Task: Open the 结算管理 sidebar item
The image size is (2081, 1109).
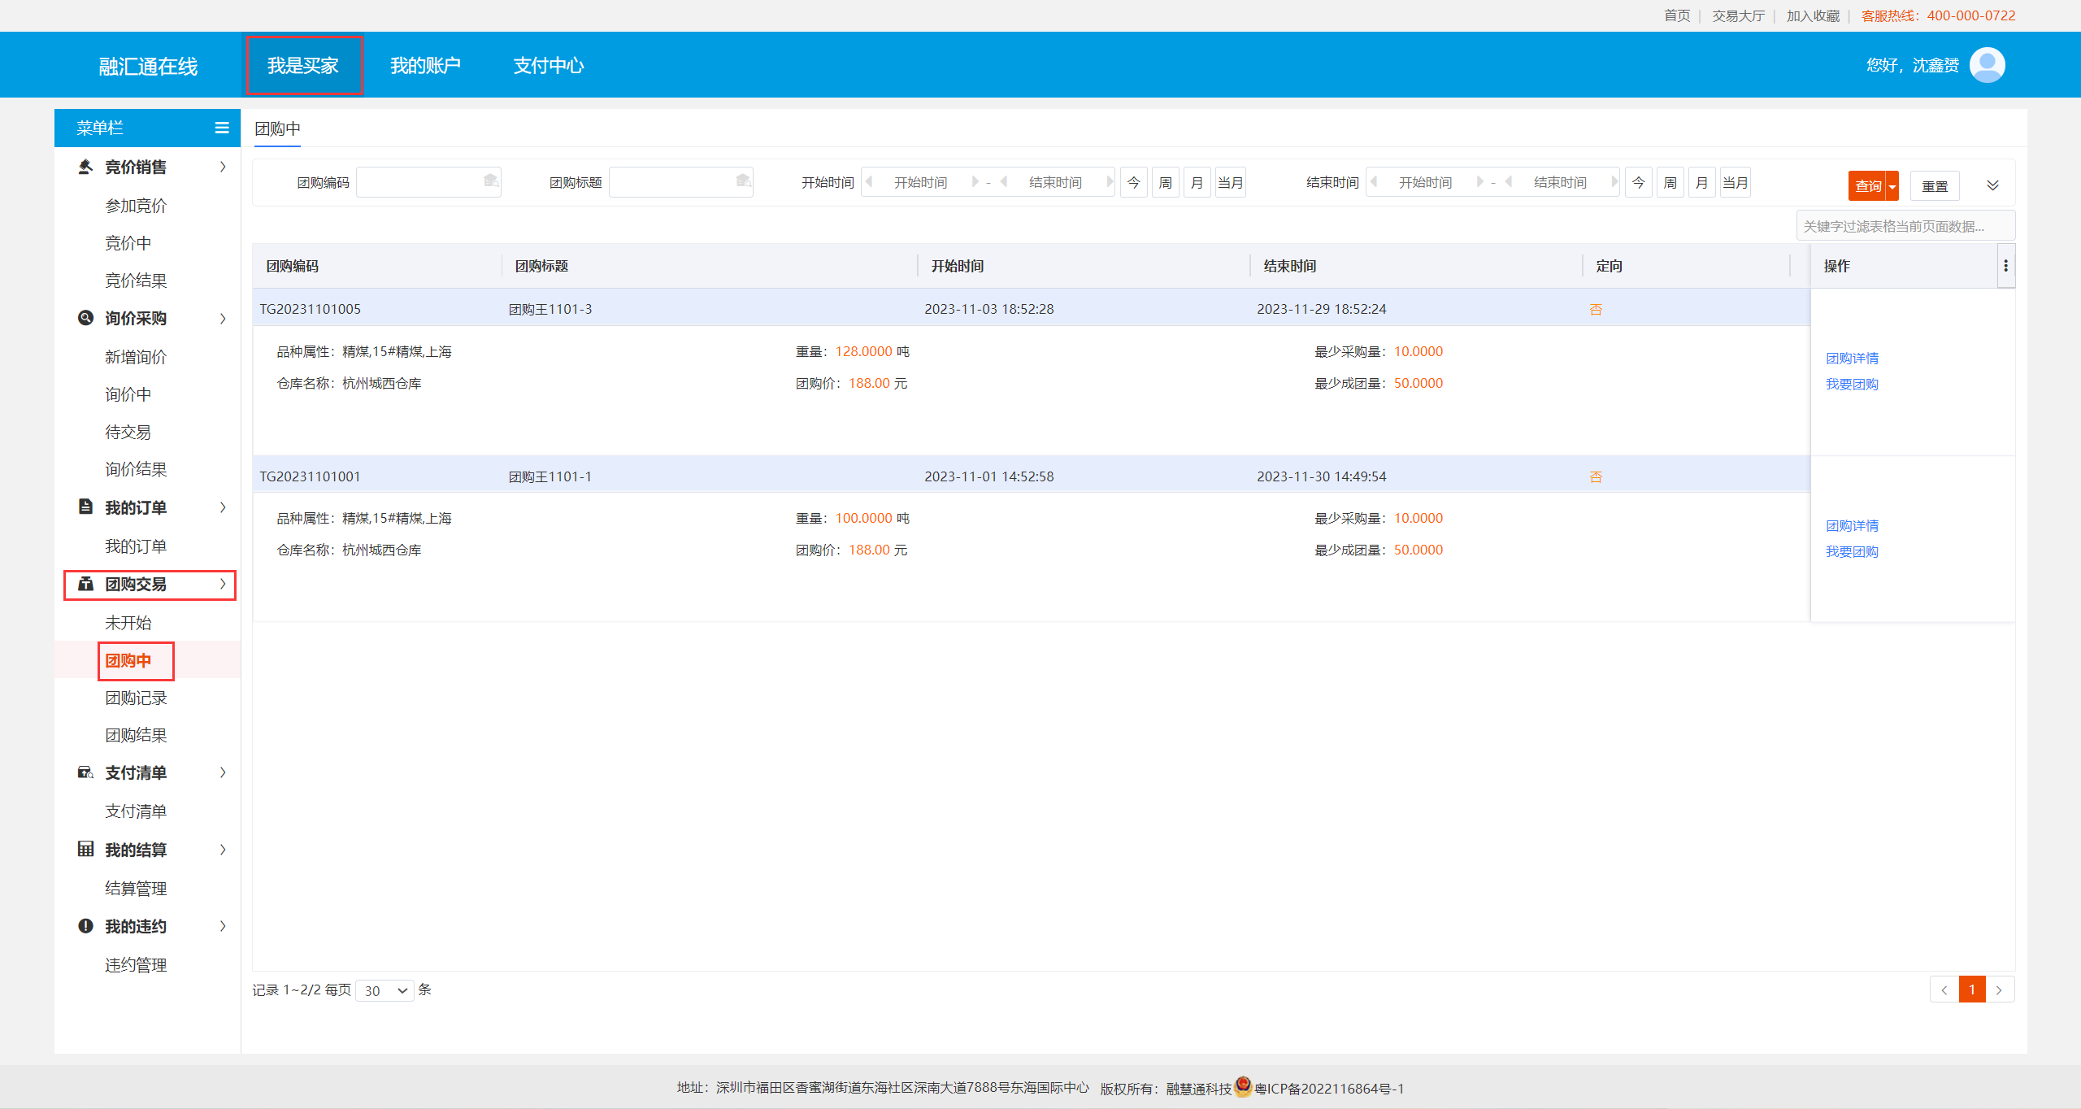Action: coord(136,889)
